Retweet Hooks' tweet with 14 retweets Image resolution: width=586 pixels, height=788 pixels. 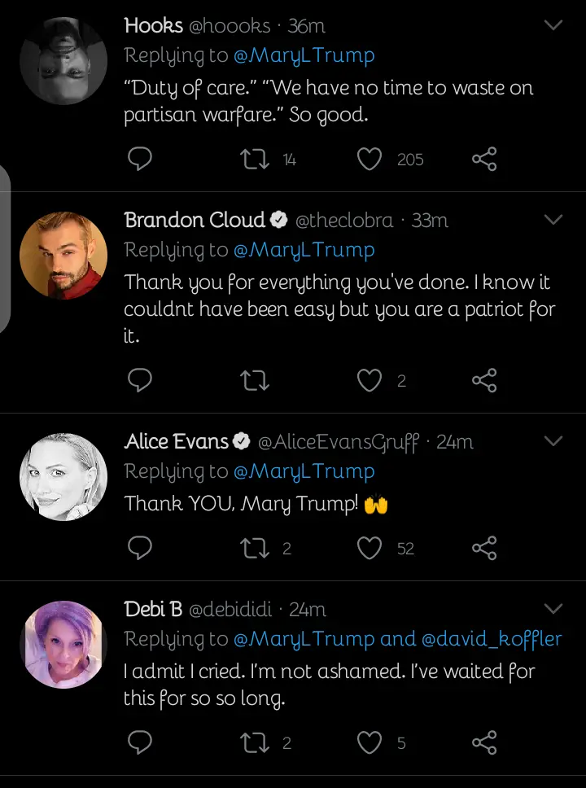[x=256, y=159]
